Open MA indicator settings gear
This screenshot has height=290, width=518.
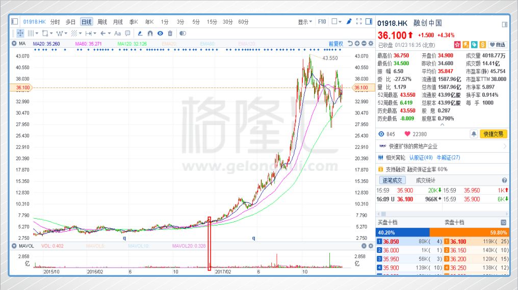[371, 44]
